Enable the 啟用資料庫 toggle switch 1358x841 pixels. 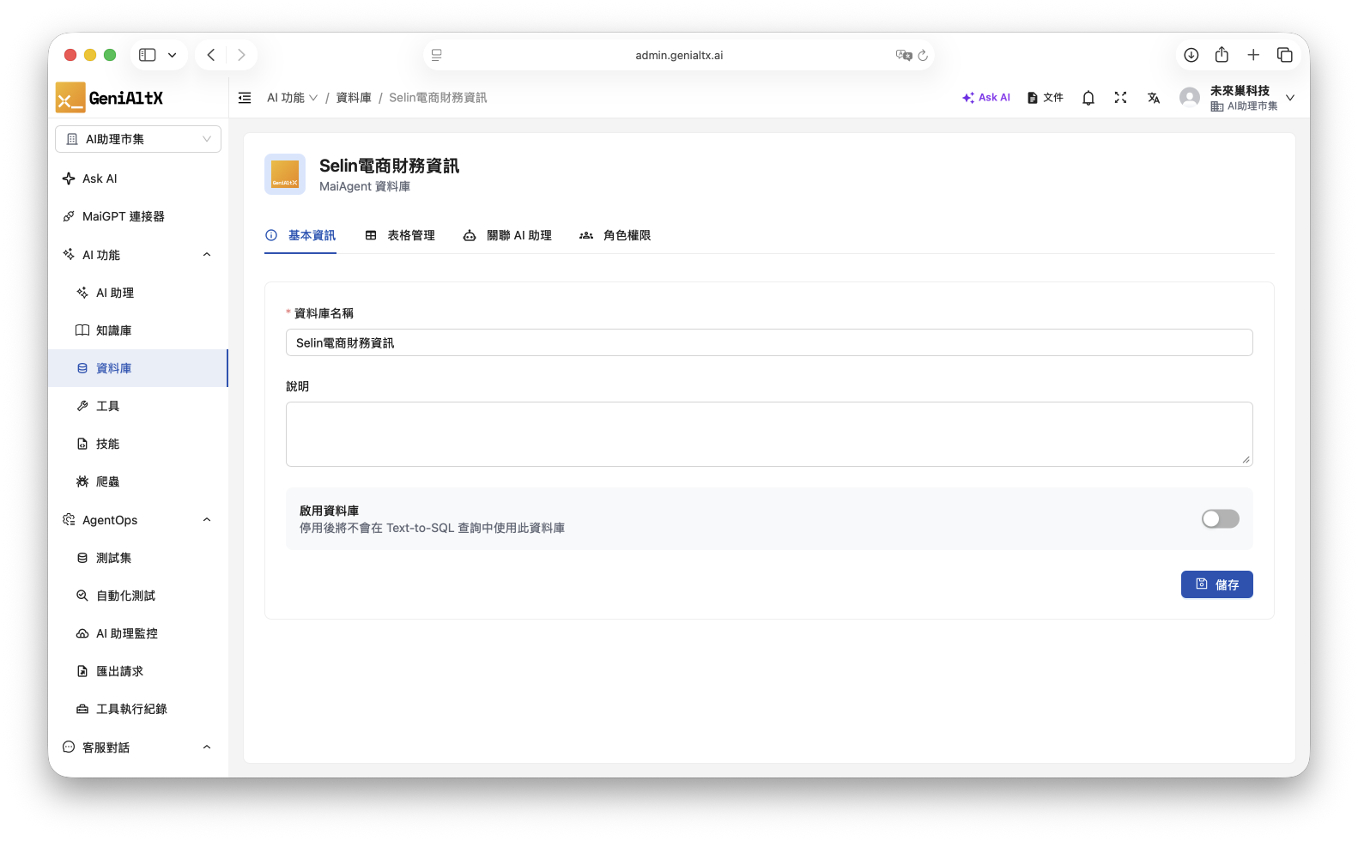(x=1220, y=518)
